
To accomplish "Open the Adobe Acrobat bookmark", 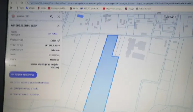I will 144,9.
